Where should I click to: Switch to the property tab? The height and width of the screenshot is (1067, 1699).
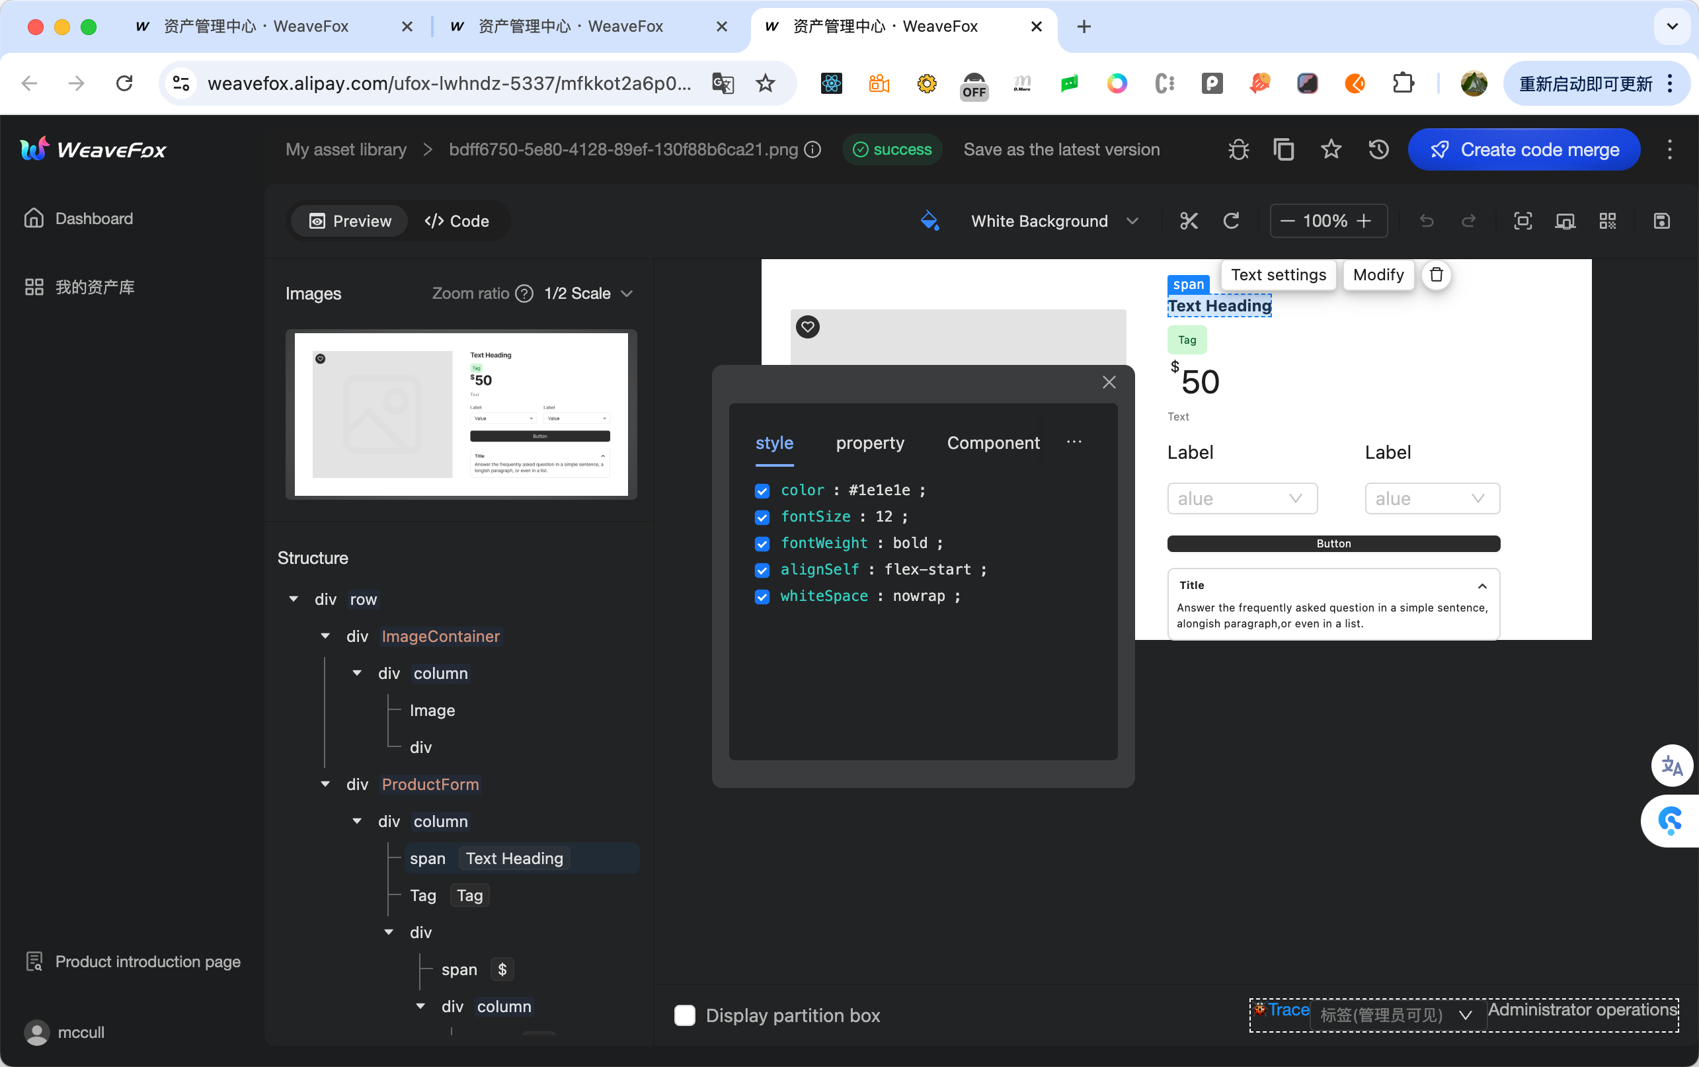click(869, 442)
